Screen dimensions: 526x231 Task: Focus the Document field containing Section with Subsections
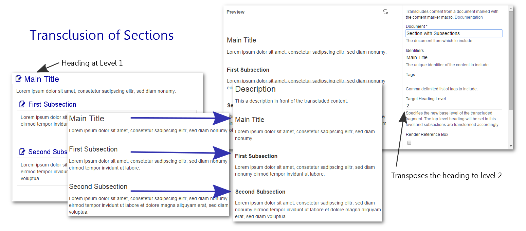[454, 33]
